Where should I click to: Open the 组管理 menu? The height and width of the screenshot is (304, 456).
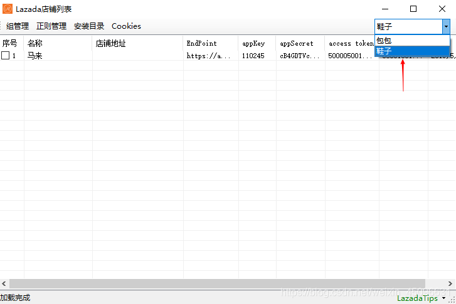[x=18, y=26]
